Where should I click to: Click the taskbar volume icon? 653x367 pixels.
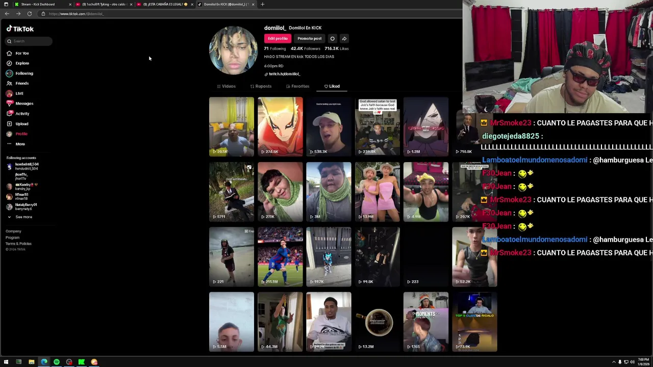632,362
